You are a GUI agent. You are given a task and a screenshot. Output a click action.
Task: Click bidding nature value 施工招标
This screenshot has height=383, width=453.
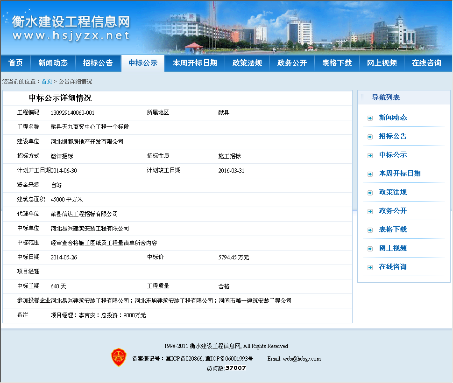pos(229,156)
